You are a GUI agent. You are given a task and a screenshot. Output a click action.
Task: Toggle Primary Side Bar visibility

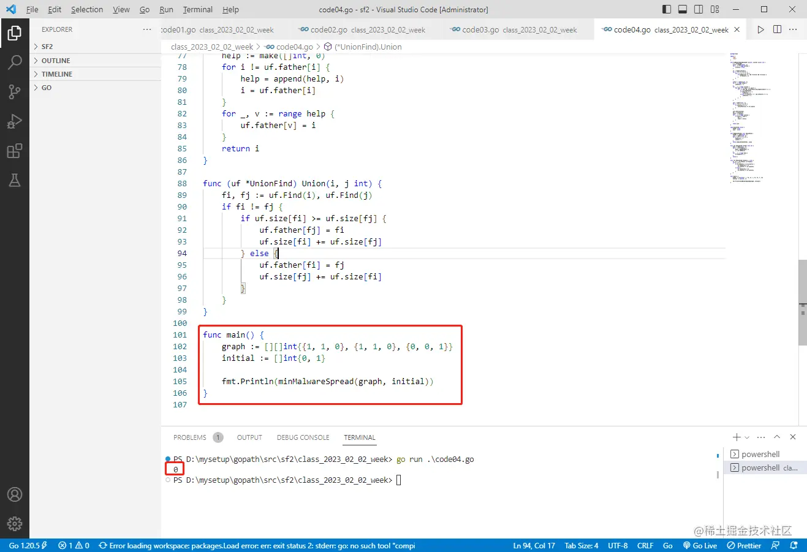click(667, 9)
